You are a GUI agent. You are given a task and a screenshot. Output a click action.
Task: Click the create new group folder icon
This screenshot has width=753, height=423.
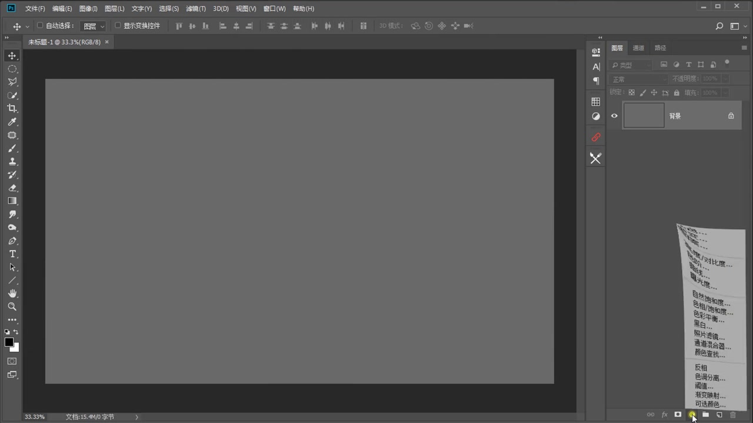point(705,415)
